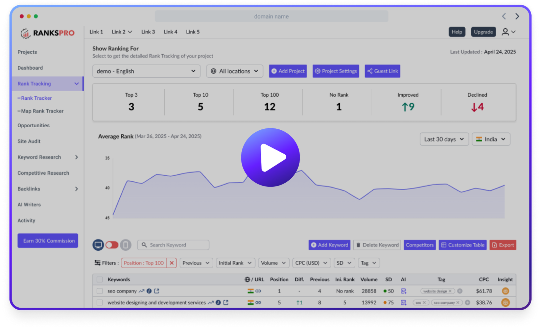Viewport: 541px width, 329px height.
Task: Open external link for seo company keyword
Action: 157,291
